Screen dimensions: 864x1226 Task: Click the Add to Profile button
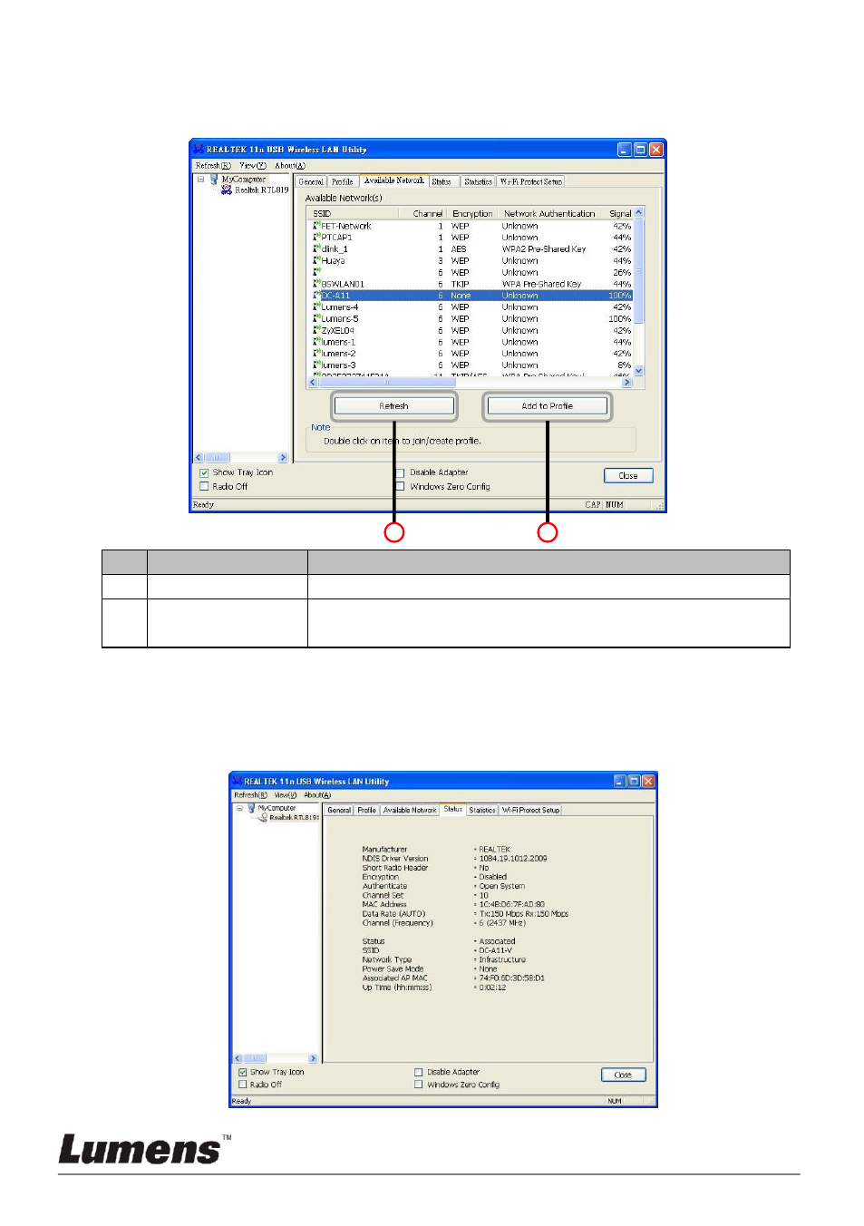[x=547, y=406]
